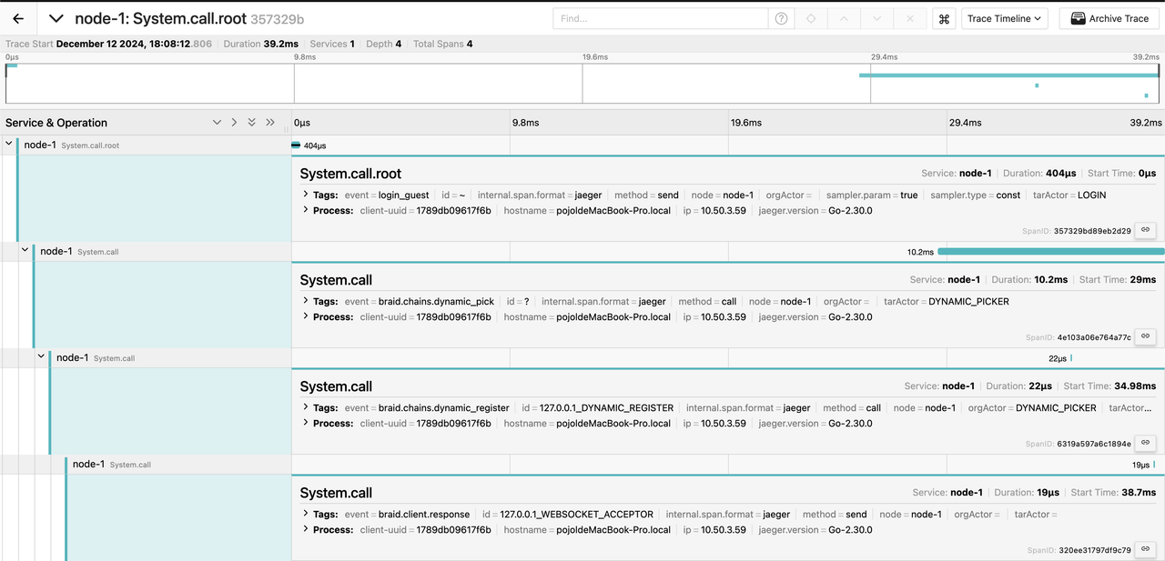Image resolution: width=1165 pixels, height=561 pixels.
Task: Collapse one level with the down chevron
Action: [217, 123]
